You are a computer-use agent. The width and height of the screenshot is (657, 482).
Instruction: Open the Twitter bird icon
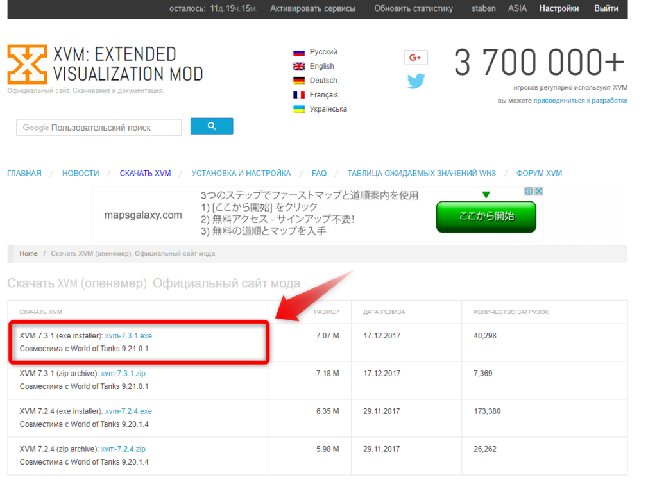point(416,81)
